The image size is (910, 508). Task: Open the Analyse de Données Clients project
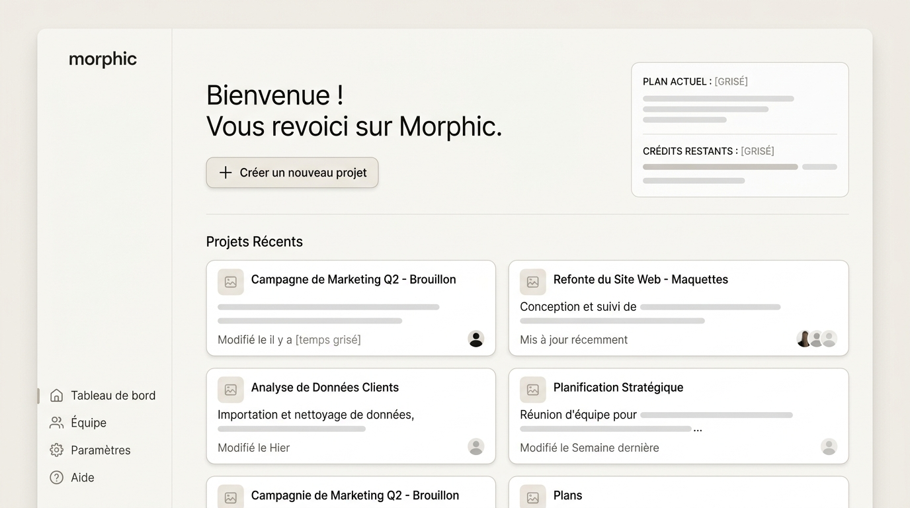351,416
